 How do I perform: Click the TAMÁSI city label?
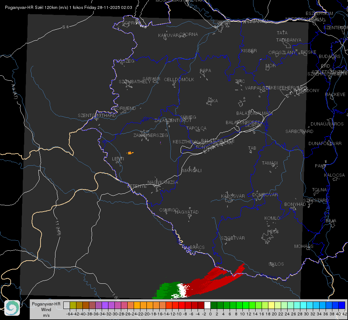pyautogui.click(x=270, y=163)
